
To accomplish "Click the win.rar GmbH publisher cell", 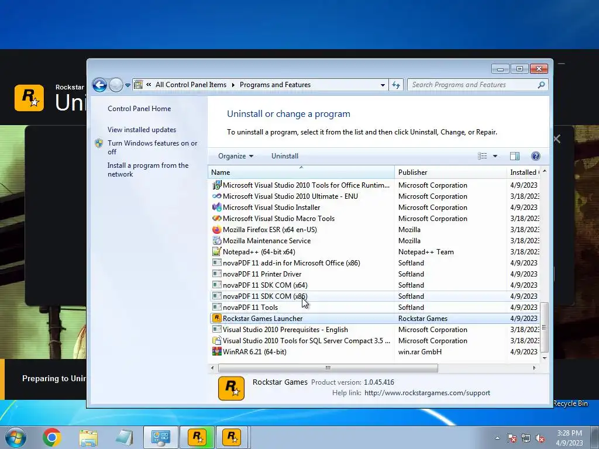I will [x=420, y=351].
